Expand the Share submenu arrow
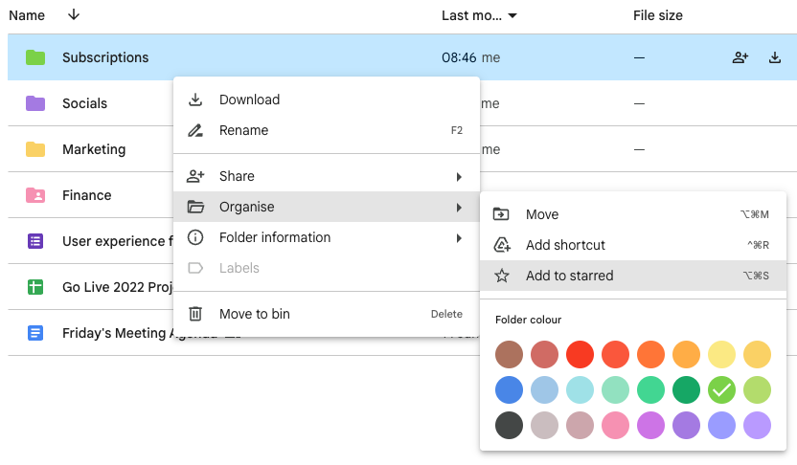The image size is (797, 465). pos(459,177)
